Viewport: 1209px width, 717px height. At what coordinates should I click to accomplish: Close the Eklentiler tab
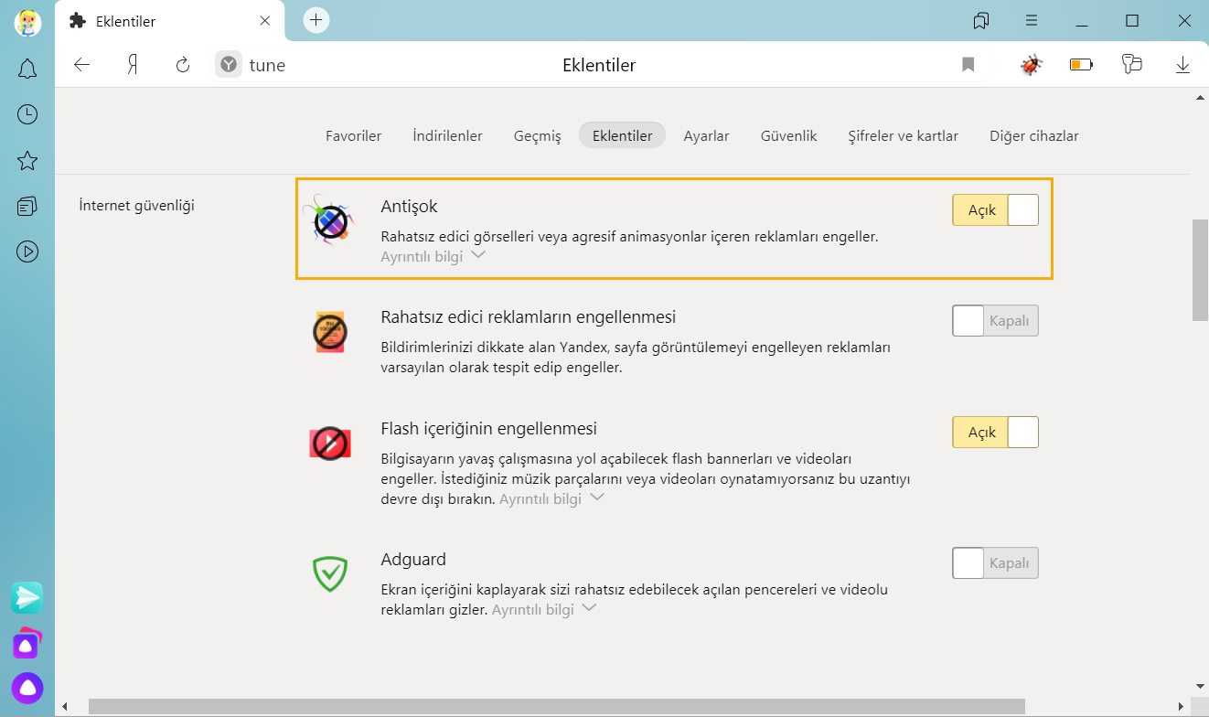[265, 20]
